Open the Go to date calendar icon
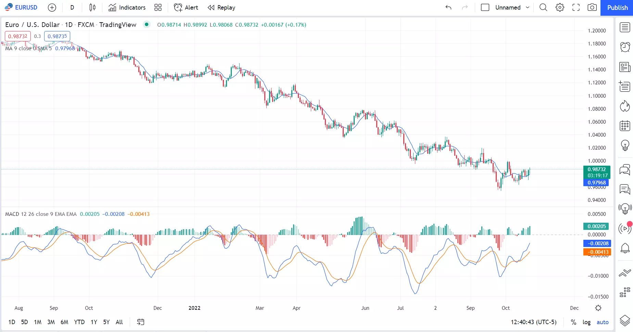Viewport: 633px width, 332px height. [141, 322]
